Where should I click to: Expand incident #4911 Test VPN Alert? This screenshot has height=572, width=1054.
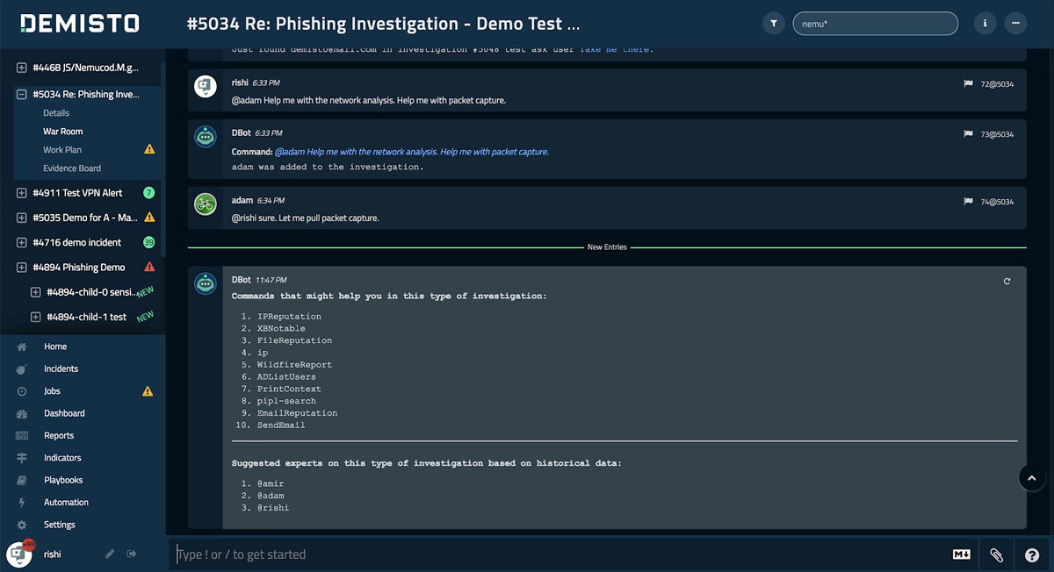[x=21, y=193]
